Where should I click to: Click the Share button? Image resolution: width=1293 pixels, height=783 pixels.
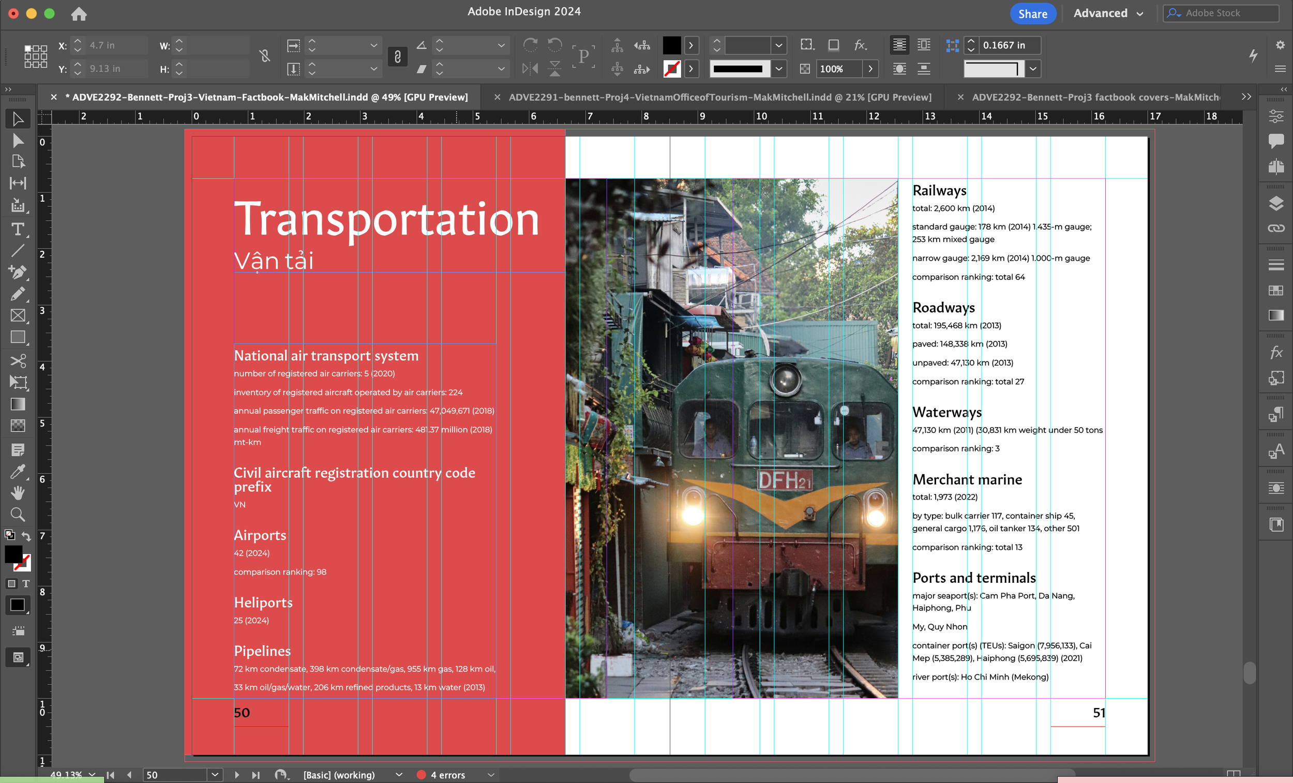[1032, 13]
